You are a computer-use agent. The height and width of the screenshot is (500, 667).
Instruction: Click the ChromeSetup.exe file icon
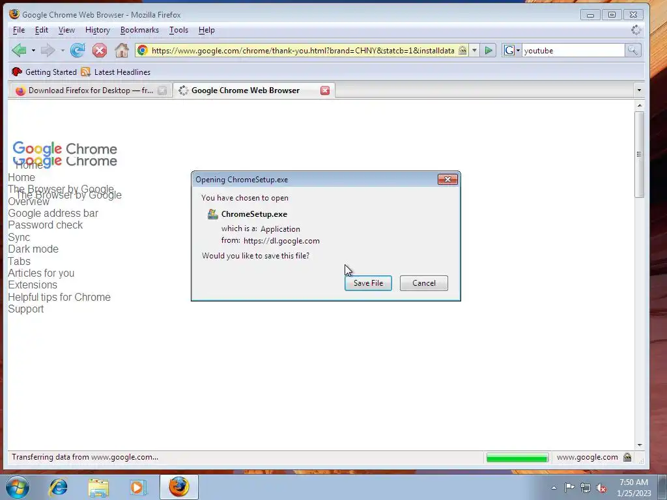212,214
